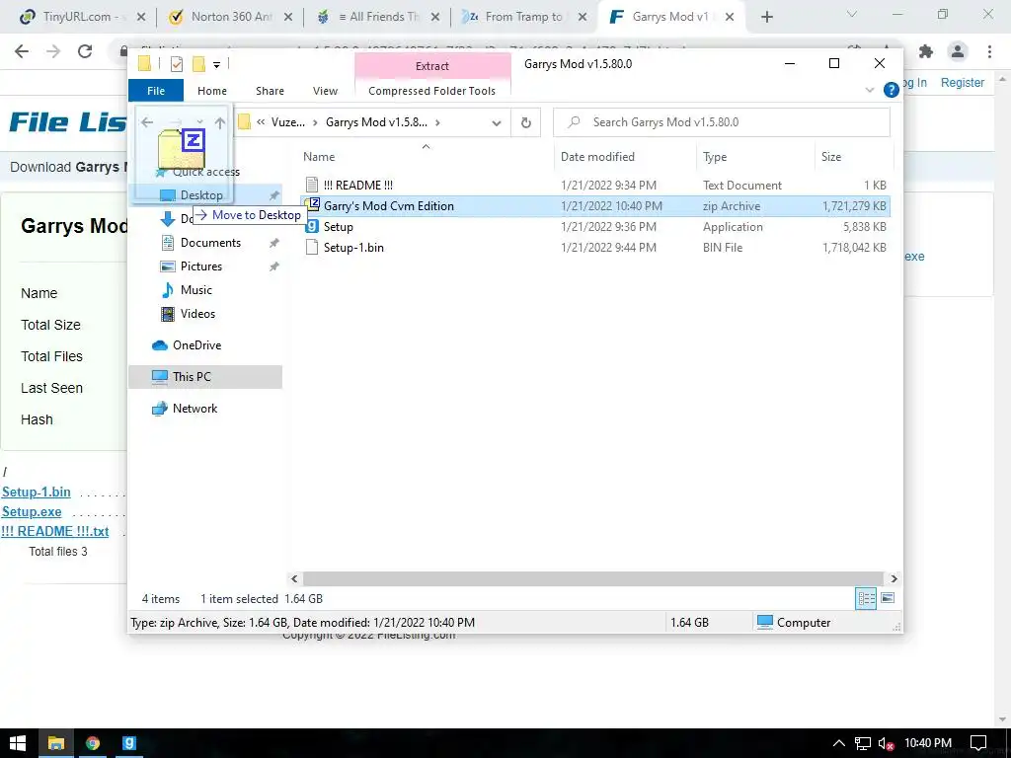Image resolution: width=1011 pixels, height=758 pixels.
Task: Open the File ribbon tab
Action: tap(156, 91)
